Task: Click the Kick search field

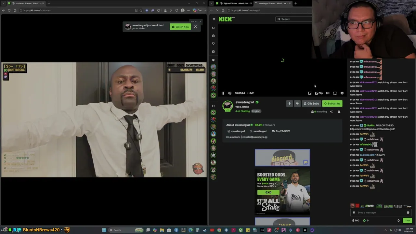Action: pos(294,19)
